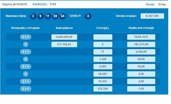Select the 1 + 1 category badge
The image size is (171, 104).
26,89
